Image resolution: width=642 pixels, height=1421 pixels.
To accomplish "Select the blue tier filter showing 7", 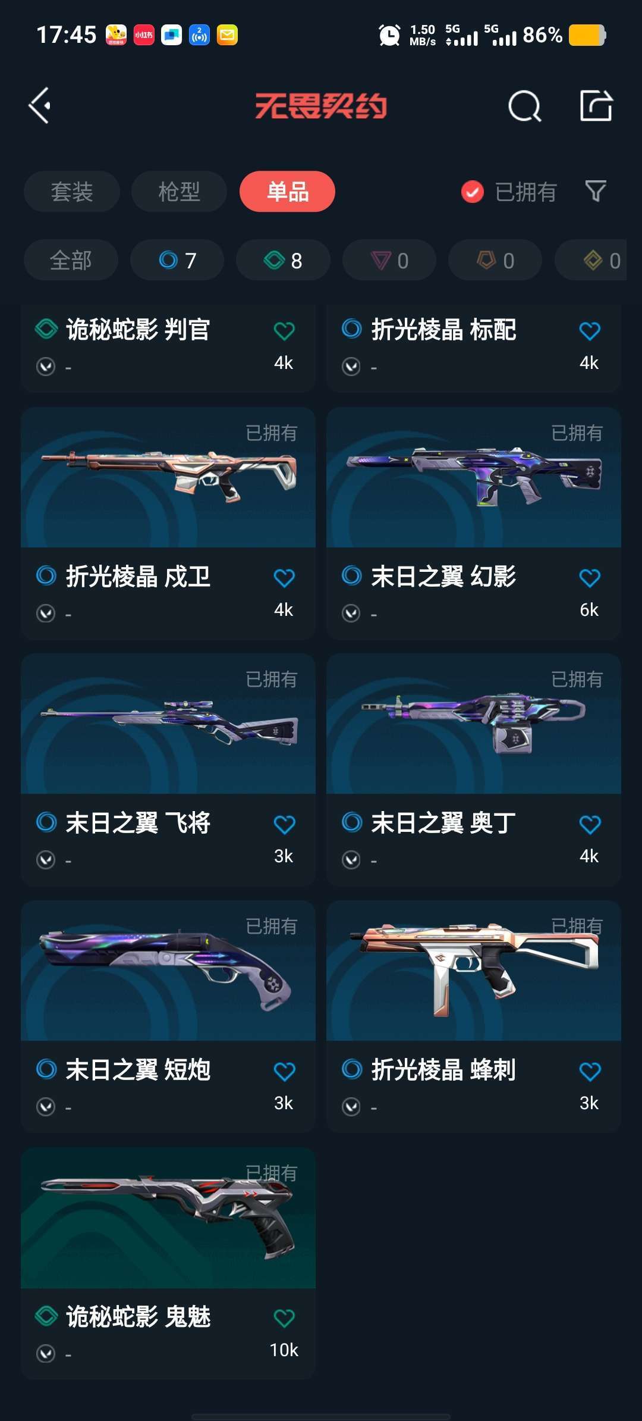I will [x=177, y=260].
